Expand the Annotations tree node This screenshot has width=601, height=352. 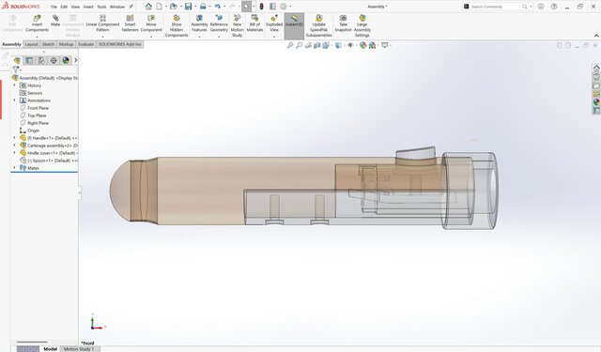(15, 100)
